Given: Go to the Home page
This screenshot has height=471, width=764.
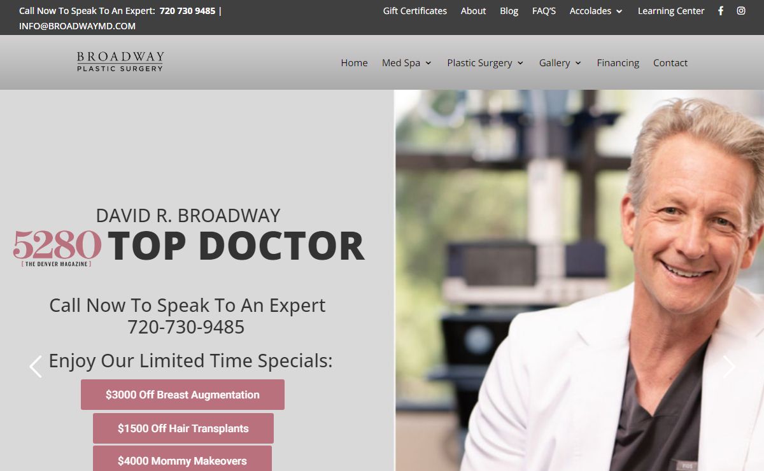Looking at the screenshot, I should coord(354,62).
